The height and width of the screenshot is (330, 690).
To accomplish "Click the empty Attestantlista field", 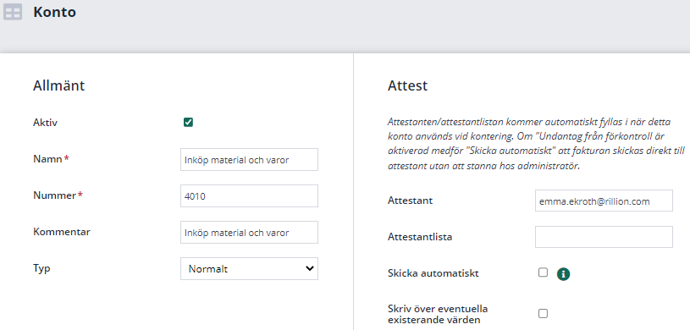I will tap(604, 237).
